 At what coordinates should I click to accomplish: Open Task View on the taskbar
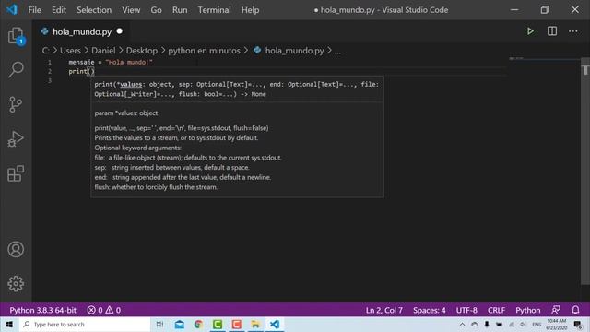tap(159, 324)
